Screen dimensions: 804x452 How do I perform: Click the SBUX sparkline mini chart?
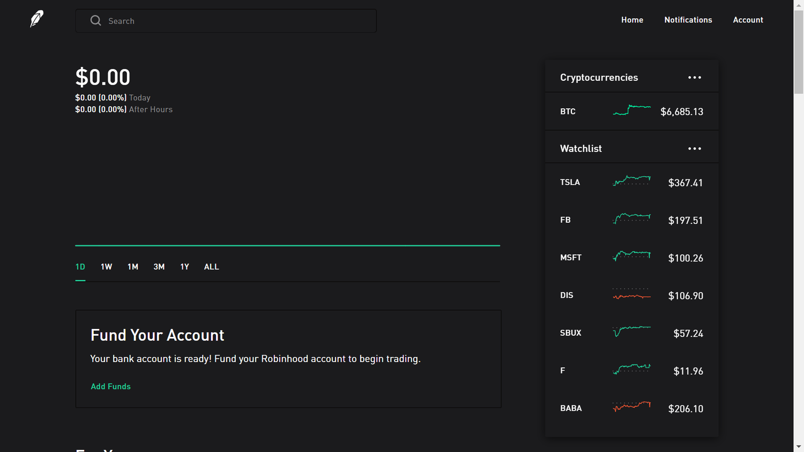click(x=632, y=331)
